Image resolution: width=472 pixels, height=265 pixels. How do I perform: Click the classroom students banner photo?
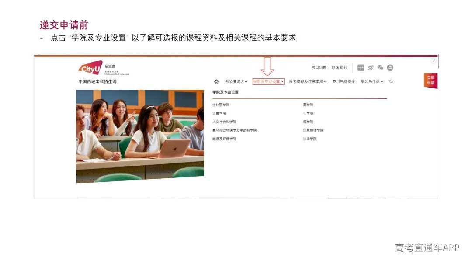(x=140, y=136)
